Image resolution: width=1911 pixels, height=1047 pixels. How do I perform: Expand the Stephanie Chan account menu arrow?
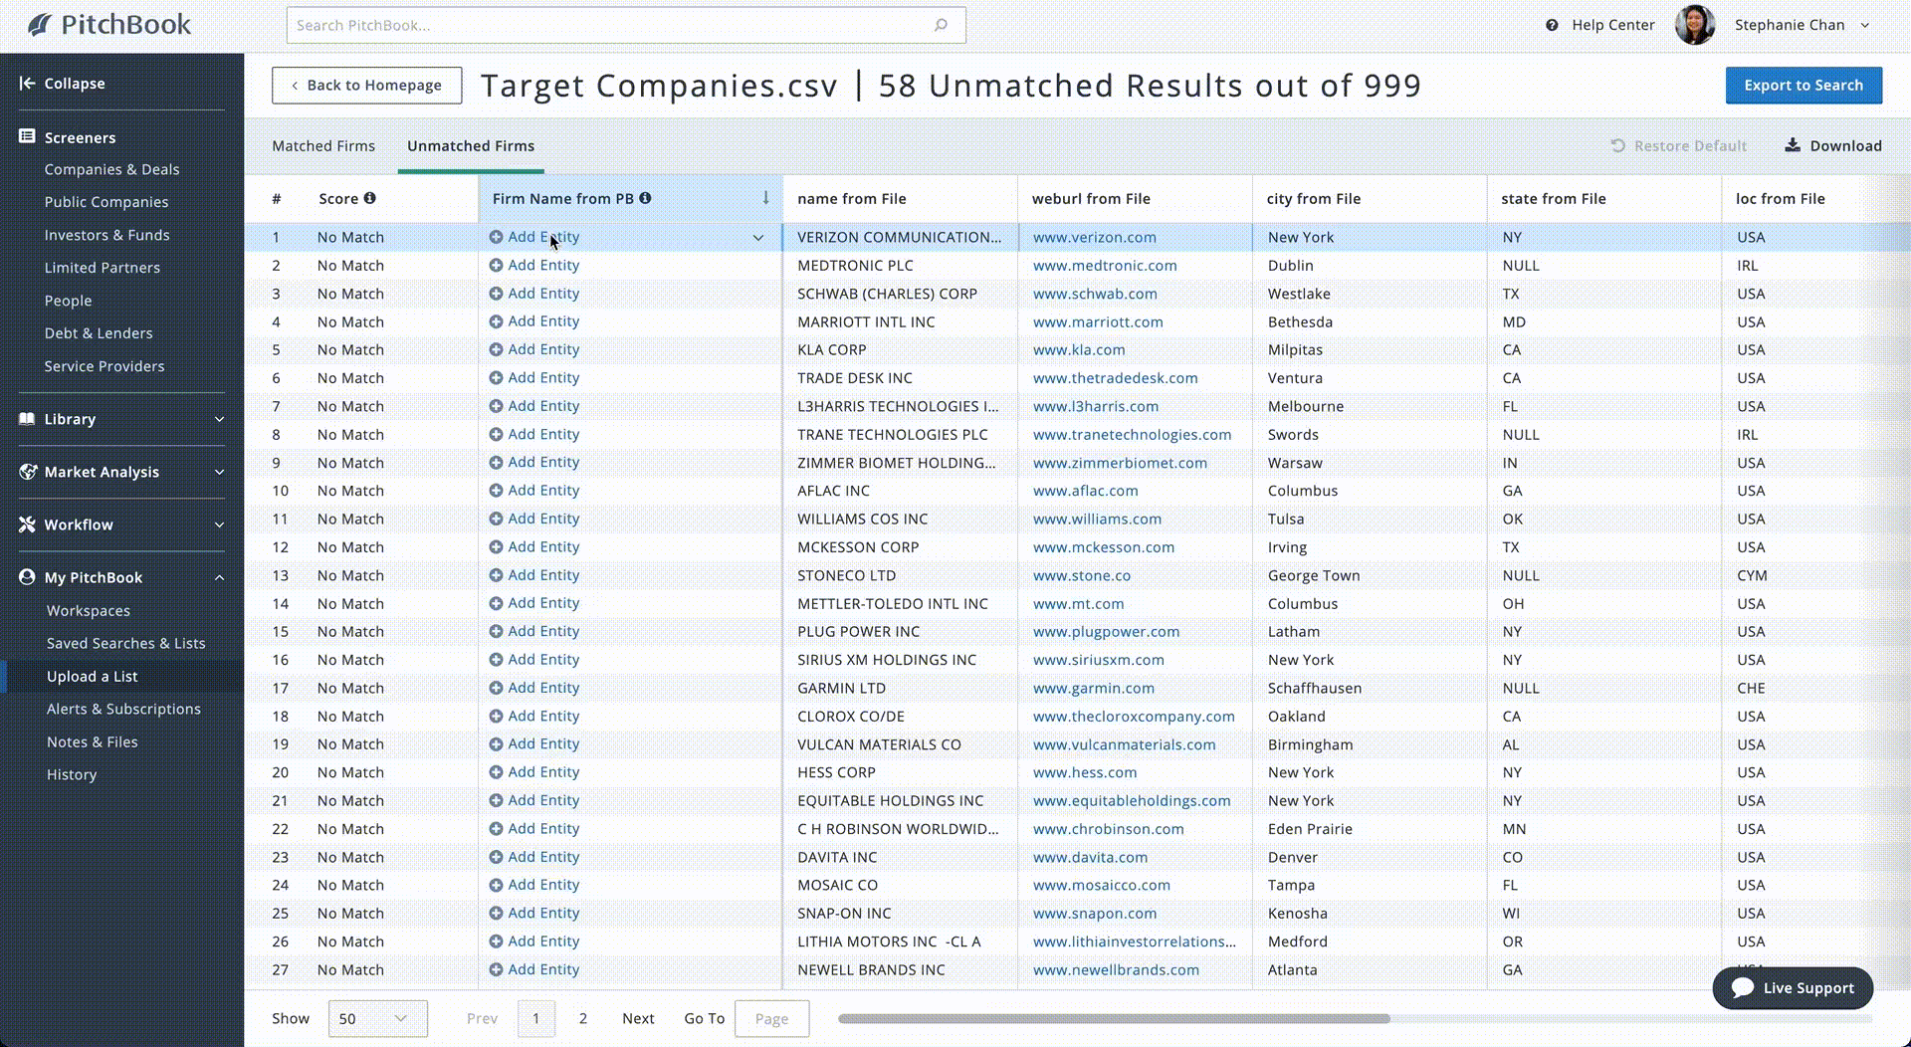1865,25
